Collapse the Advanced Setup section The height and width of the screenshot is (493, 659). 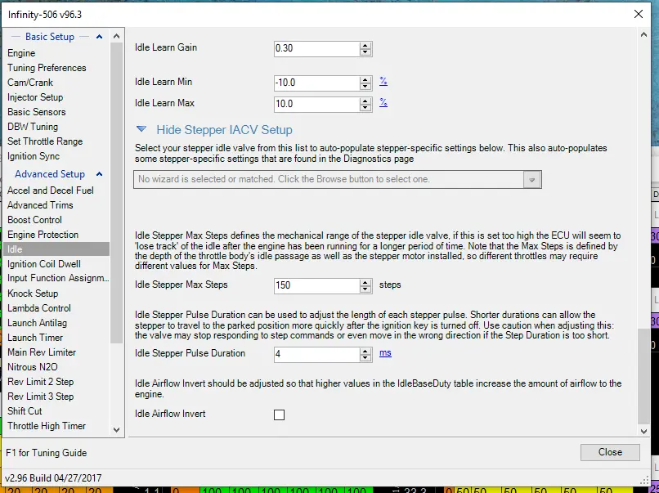(99, 174)
